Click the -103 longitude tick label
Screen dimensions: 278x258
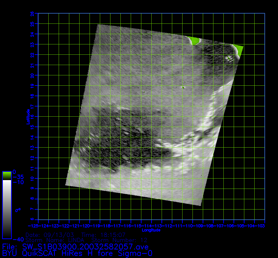coord(261,226)
